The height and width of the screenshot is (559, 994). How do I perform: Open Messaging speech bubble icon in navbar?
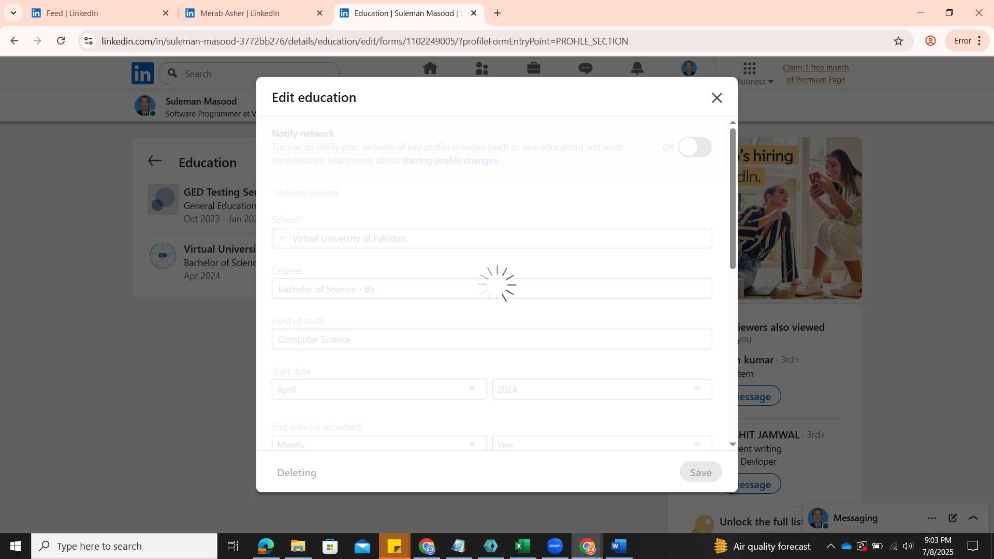pyautogui.click(x=586, y=68)
